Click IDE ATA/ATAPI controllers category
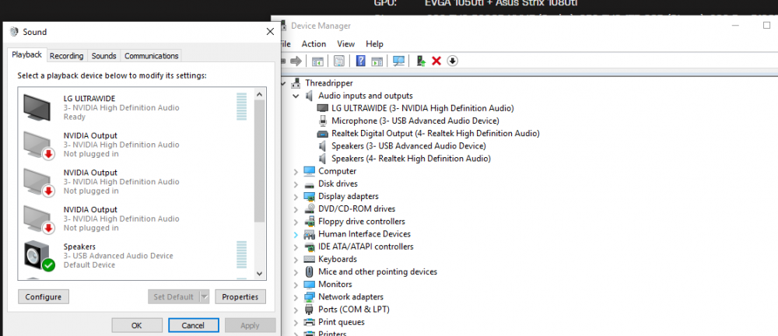The width and height of the screenshot is (778, 336). coord(366,247)
